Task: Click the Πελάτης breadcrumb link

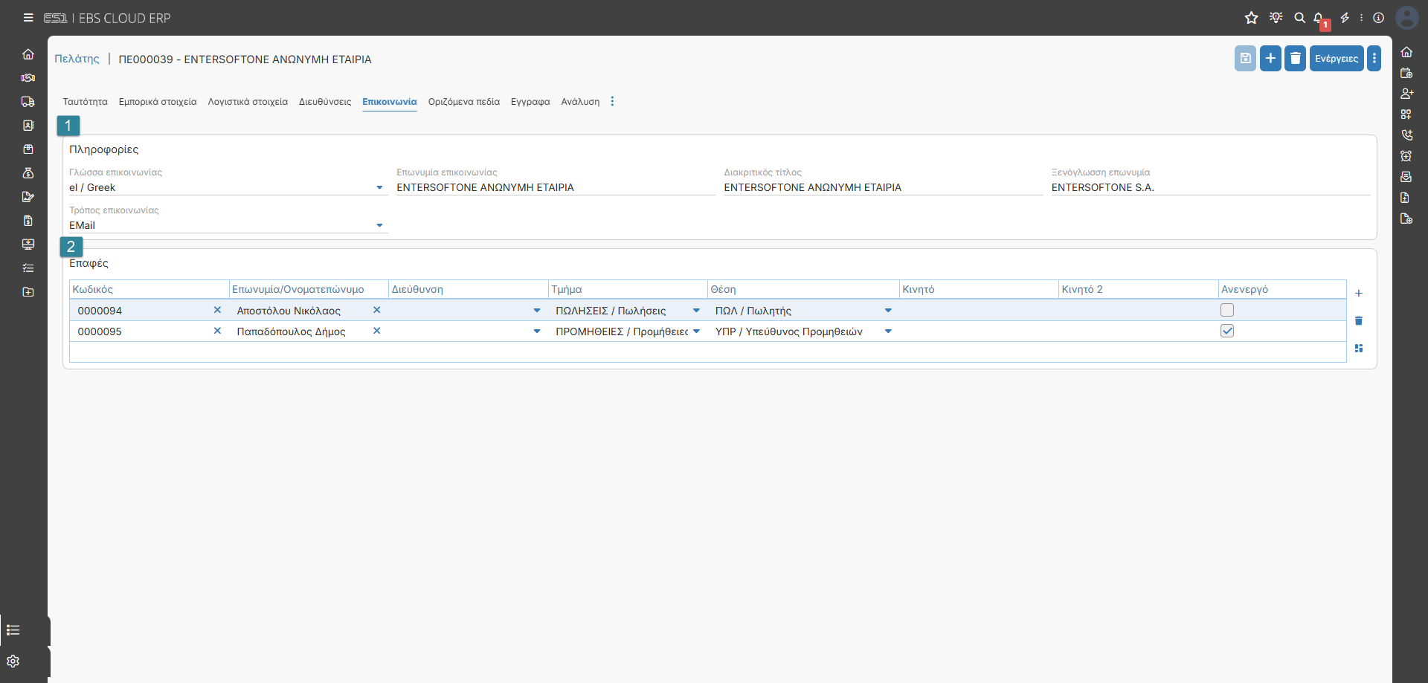Action: click(x=77, y=59)
